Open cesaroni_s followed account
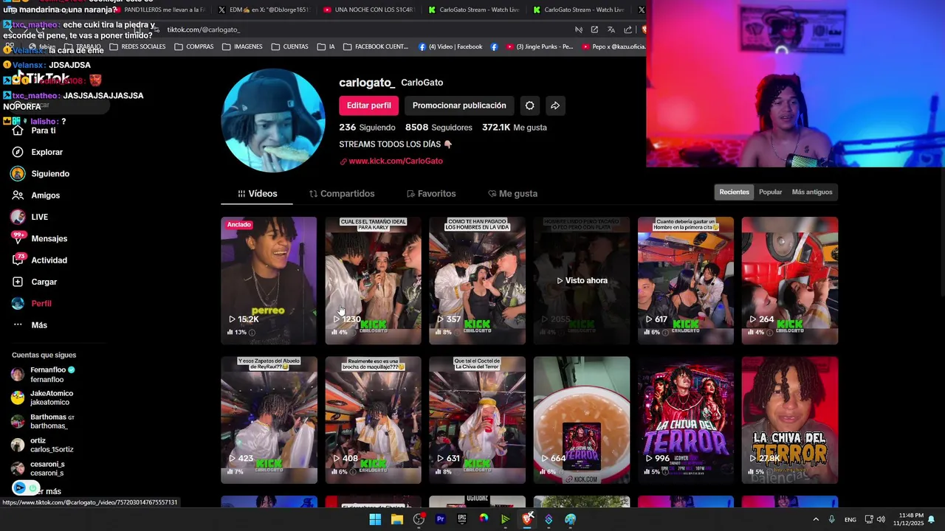The image size is (945, 531). pyautogui.click(x=38, y=468)
